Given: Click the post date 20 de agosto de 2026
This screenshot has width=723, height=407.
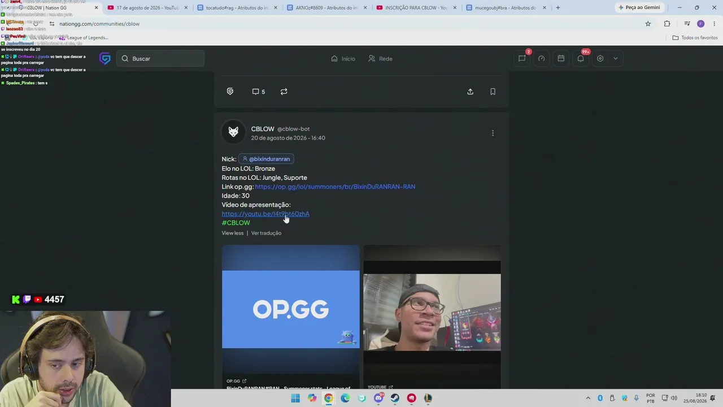Looking at the screenshot, I should (288, 138).
